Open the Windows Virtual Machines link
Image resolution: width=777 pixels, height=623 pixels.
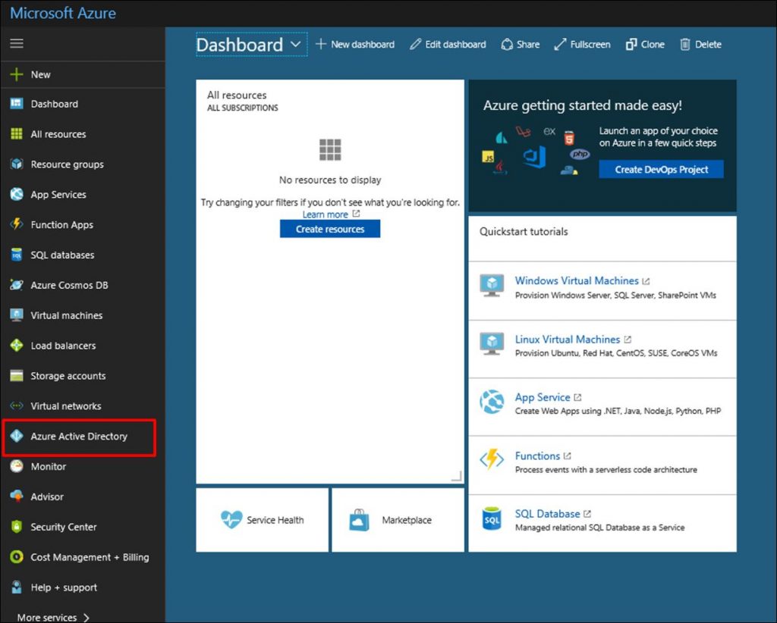577,280
